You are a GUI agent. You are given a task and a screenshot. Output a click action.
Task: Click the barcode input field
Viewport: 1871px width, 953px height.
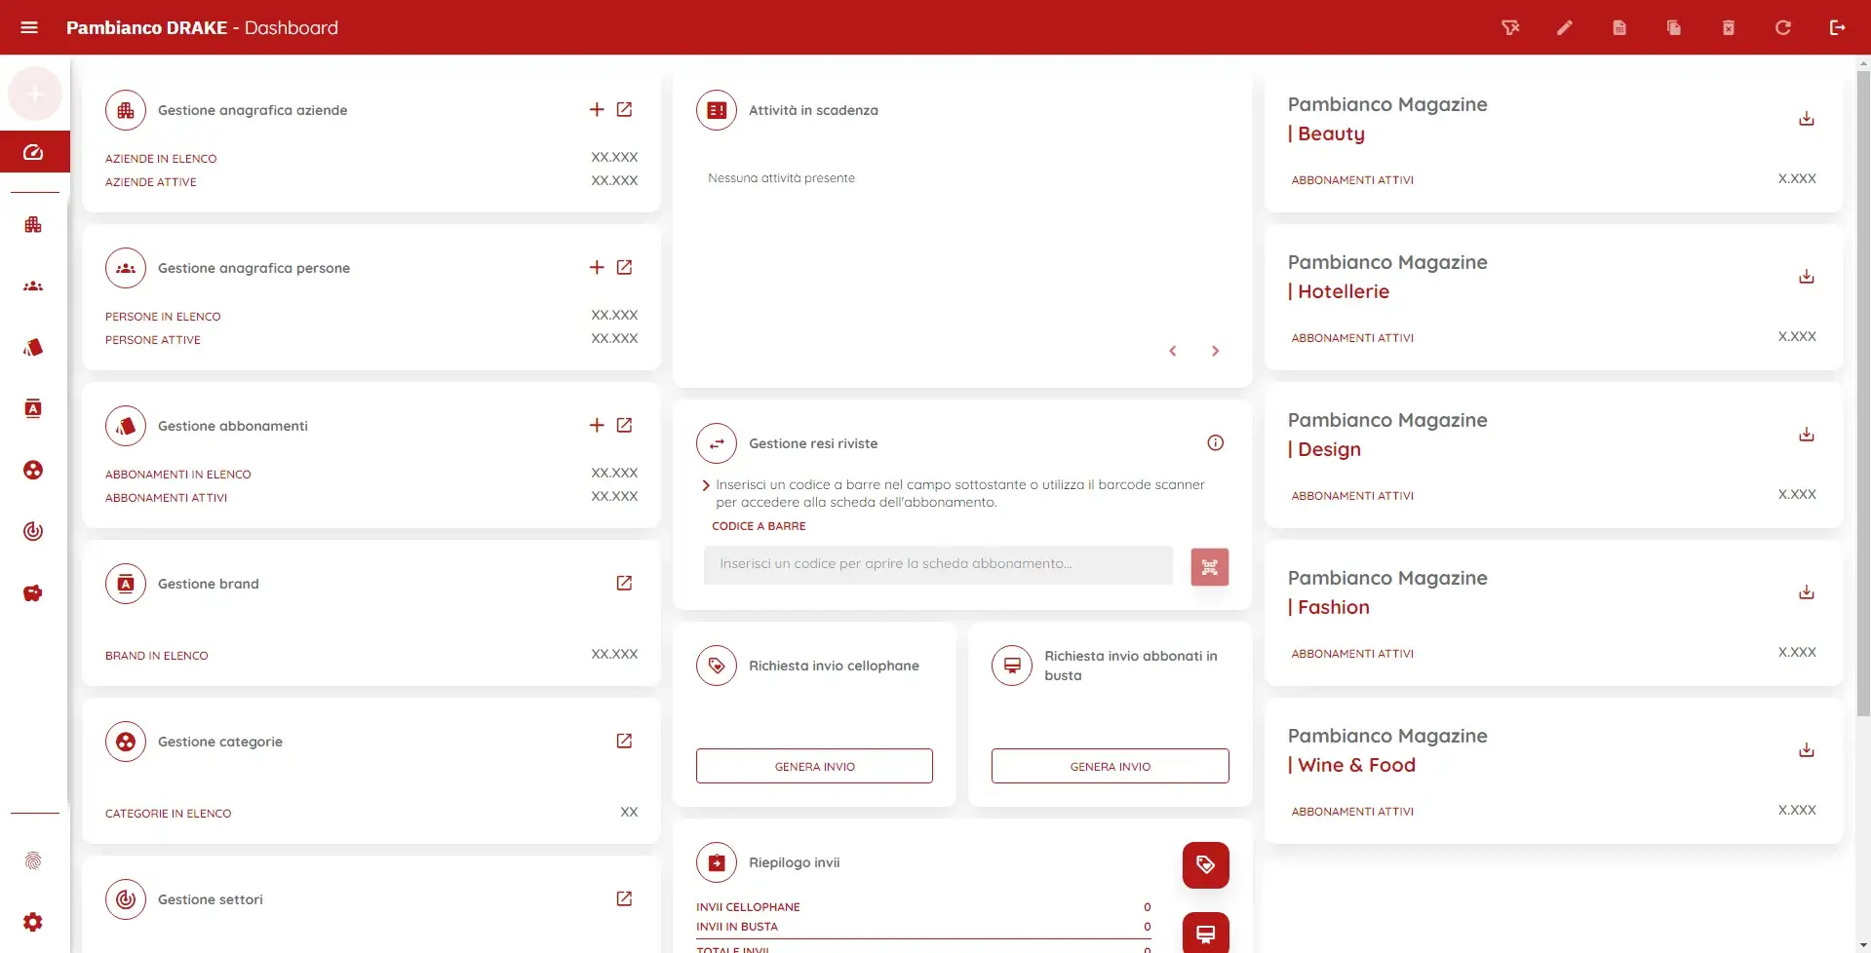(x=938, y=565)
